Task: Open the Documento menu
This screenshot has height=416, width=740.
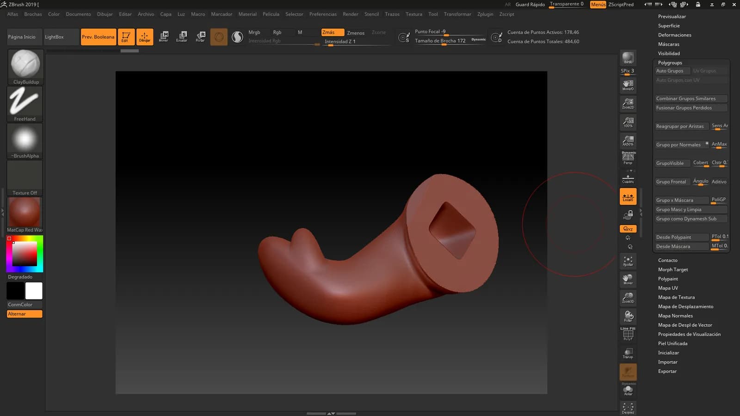Action: [x=78, y=14]
